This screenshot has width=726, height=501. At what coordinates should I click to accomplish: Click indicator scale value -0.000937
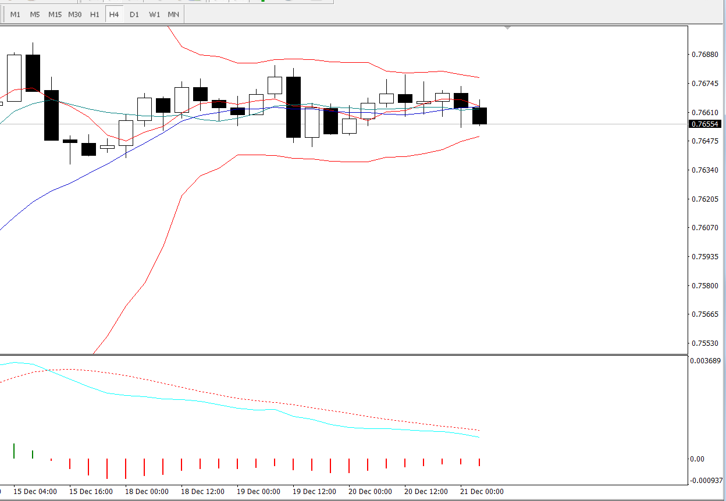(x=705, y=481)
